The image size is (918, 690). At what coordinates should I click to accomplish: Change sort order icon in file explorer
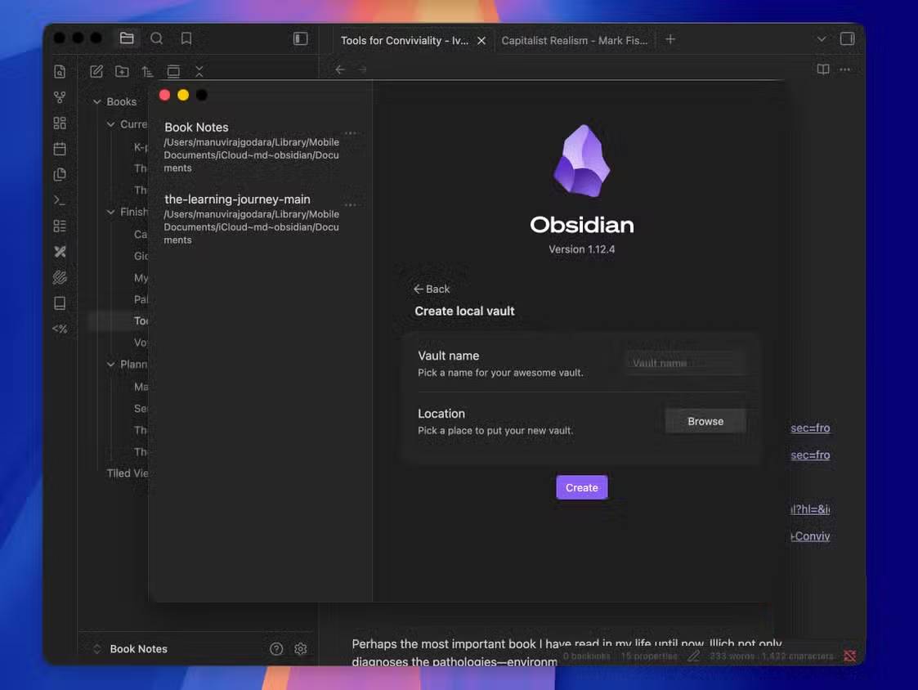coord(147,71)
